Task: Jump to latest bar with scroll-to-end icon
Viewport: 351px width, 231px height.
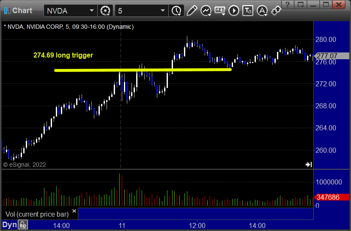Action: [309, 165]
